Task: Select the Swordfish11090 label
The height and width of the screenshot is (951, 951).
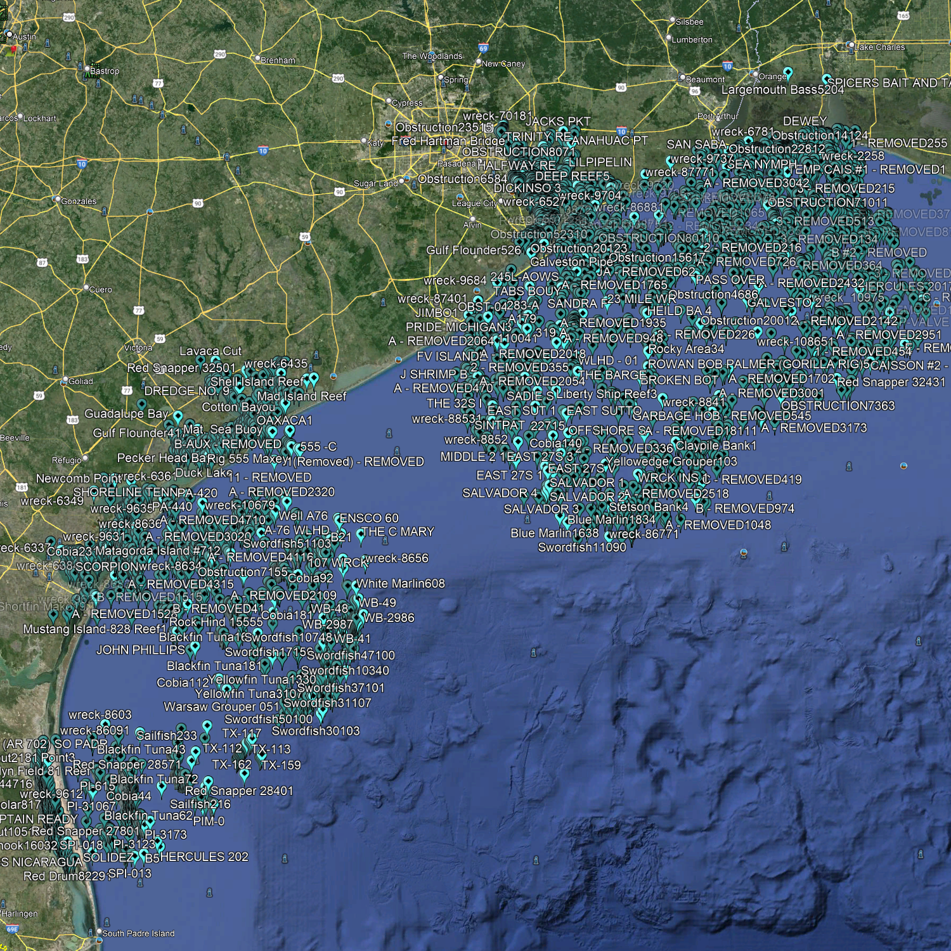Action: click(x=582, y=547)
